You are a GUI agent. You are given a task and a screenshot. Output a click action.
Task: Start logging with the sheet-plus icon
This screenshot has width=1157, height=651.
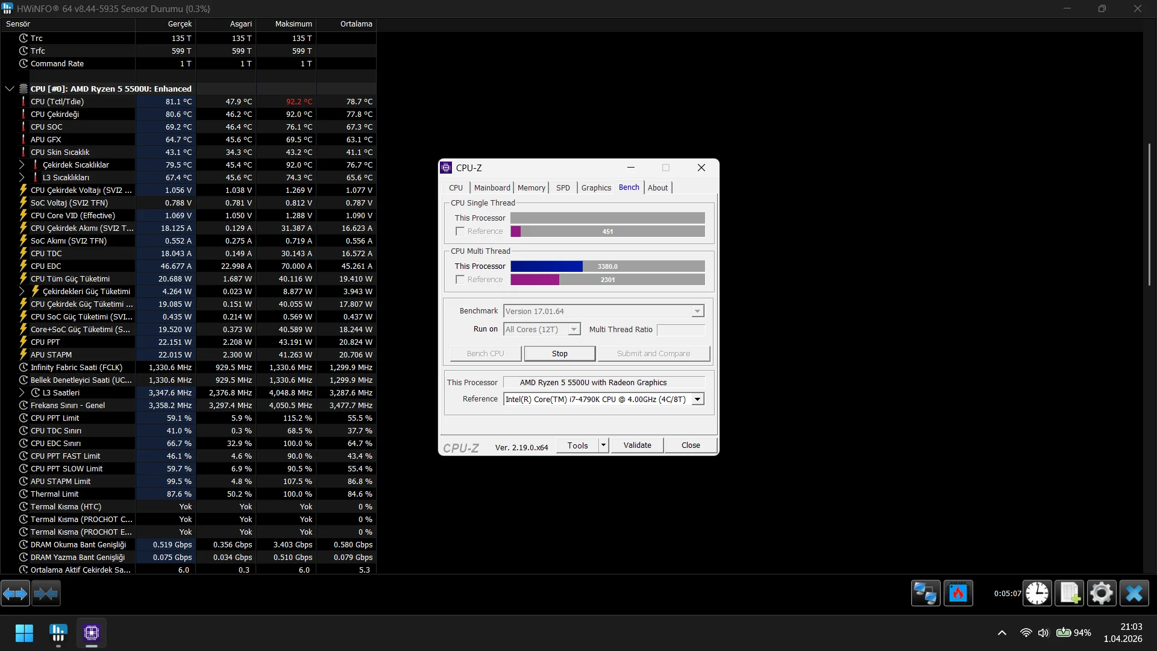(1070, 594)
